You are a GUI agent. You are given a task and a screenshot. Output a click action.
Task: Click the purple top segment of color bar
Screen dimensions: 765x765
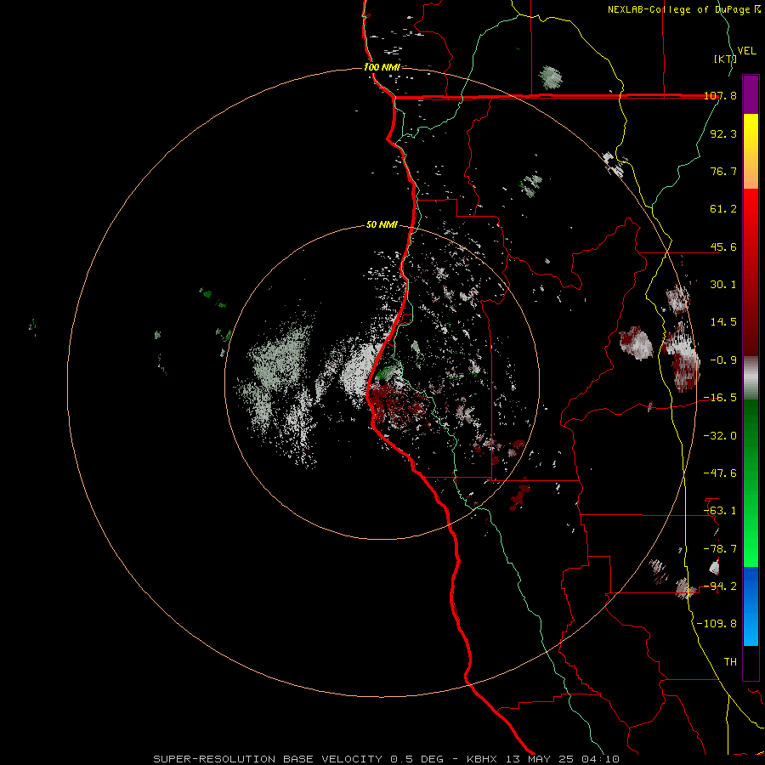[x=751, y=94]
